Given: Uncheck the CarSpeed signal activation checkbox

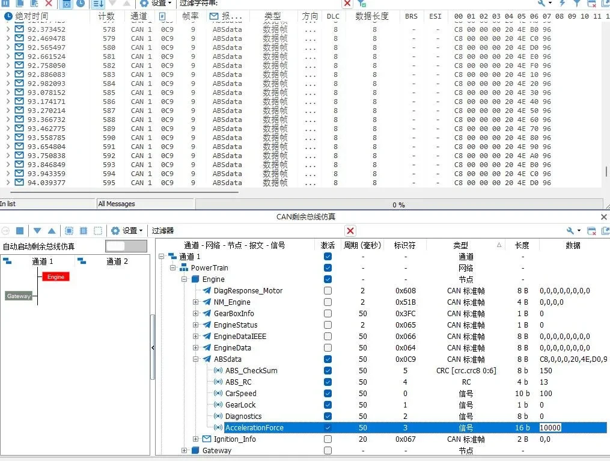Looking at the screenshot, I should (x=328, y=394).
